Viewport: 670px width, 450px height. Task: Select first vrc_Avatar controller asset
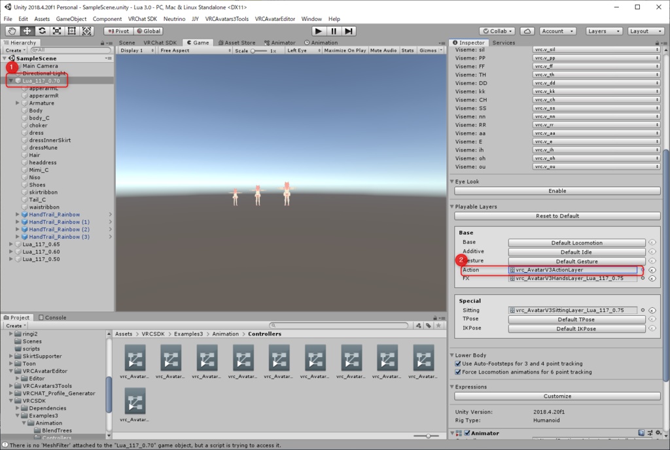coord(135,362)
